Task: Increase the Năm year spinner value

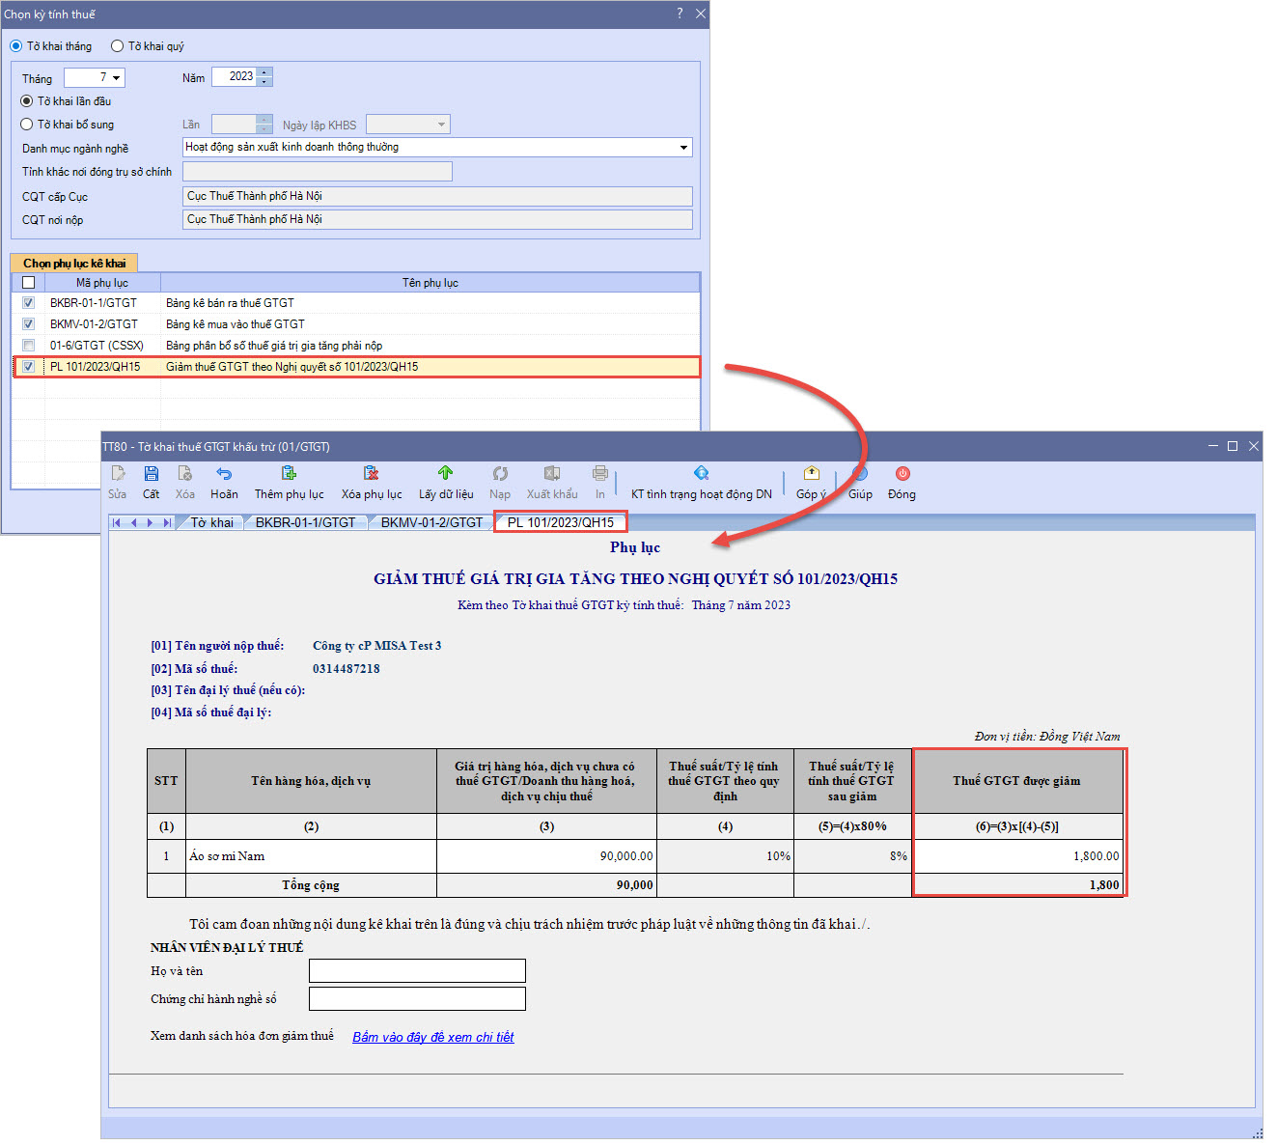Action: tap(264, 72)
